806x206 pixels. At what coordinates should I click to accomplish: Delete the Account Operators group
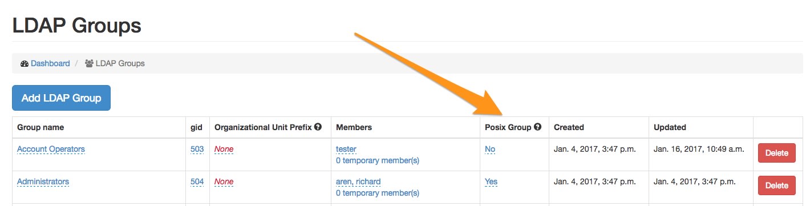pos(776,153)
